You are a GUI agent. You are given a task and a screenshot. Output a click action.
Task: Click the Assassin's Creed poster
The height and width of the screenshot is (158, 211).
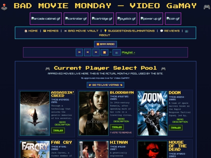click(x=35, y=113)
